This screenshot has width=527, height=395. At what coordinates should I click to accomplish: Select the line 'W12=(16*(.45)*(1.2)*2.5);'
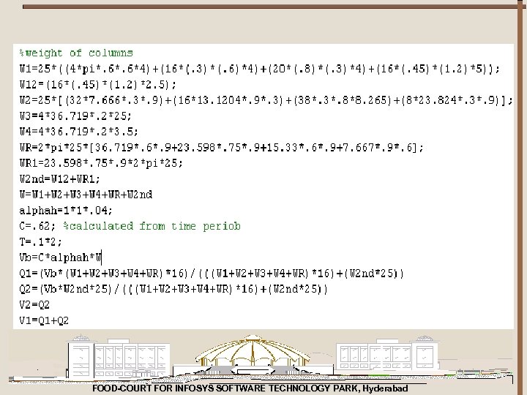pos(97,84)
